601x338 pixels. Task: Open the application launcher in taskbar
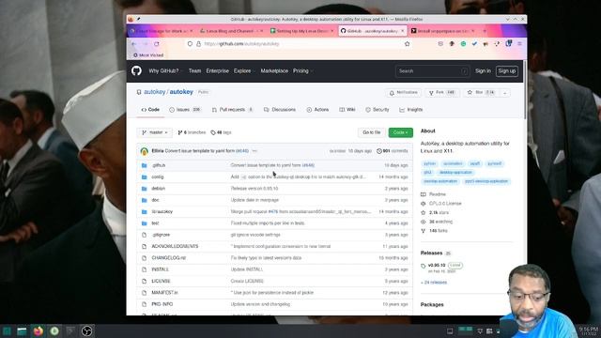(x=7, y=330)
